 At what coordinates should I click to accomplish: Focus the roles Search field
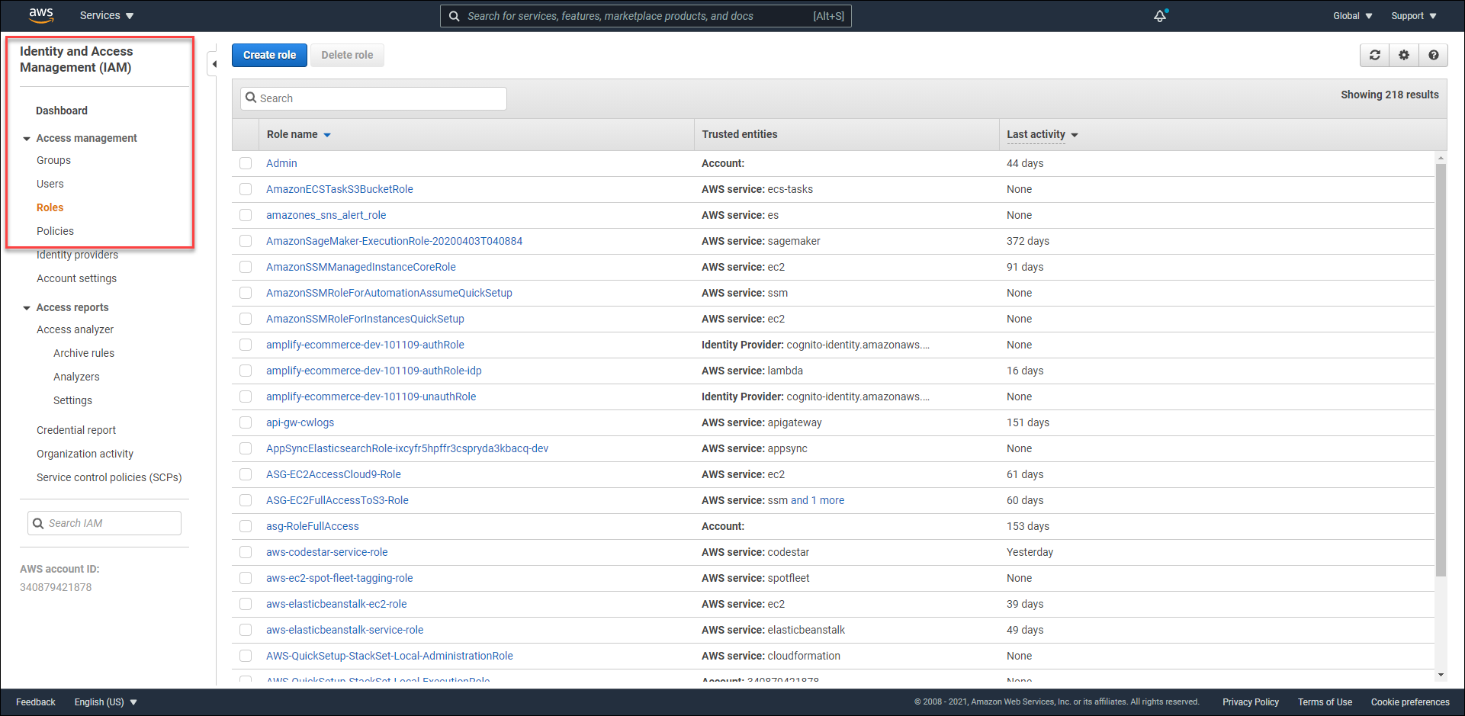pyautogui.click(x=374, y=98)
